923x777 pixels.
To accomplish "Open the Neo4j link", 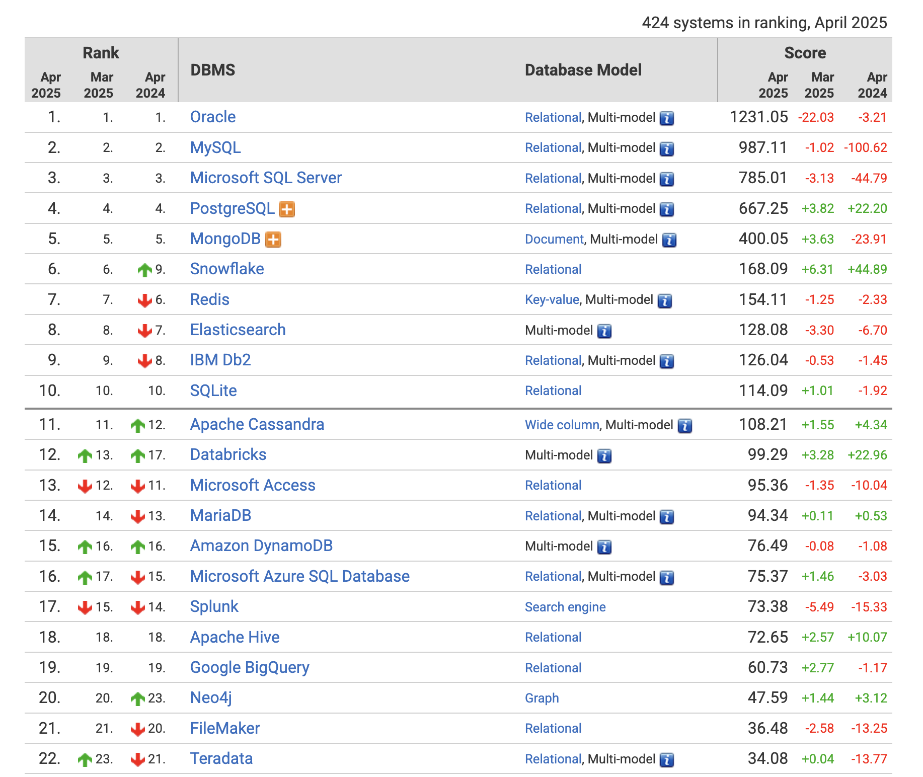I will (x=211, y=697).
